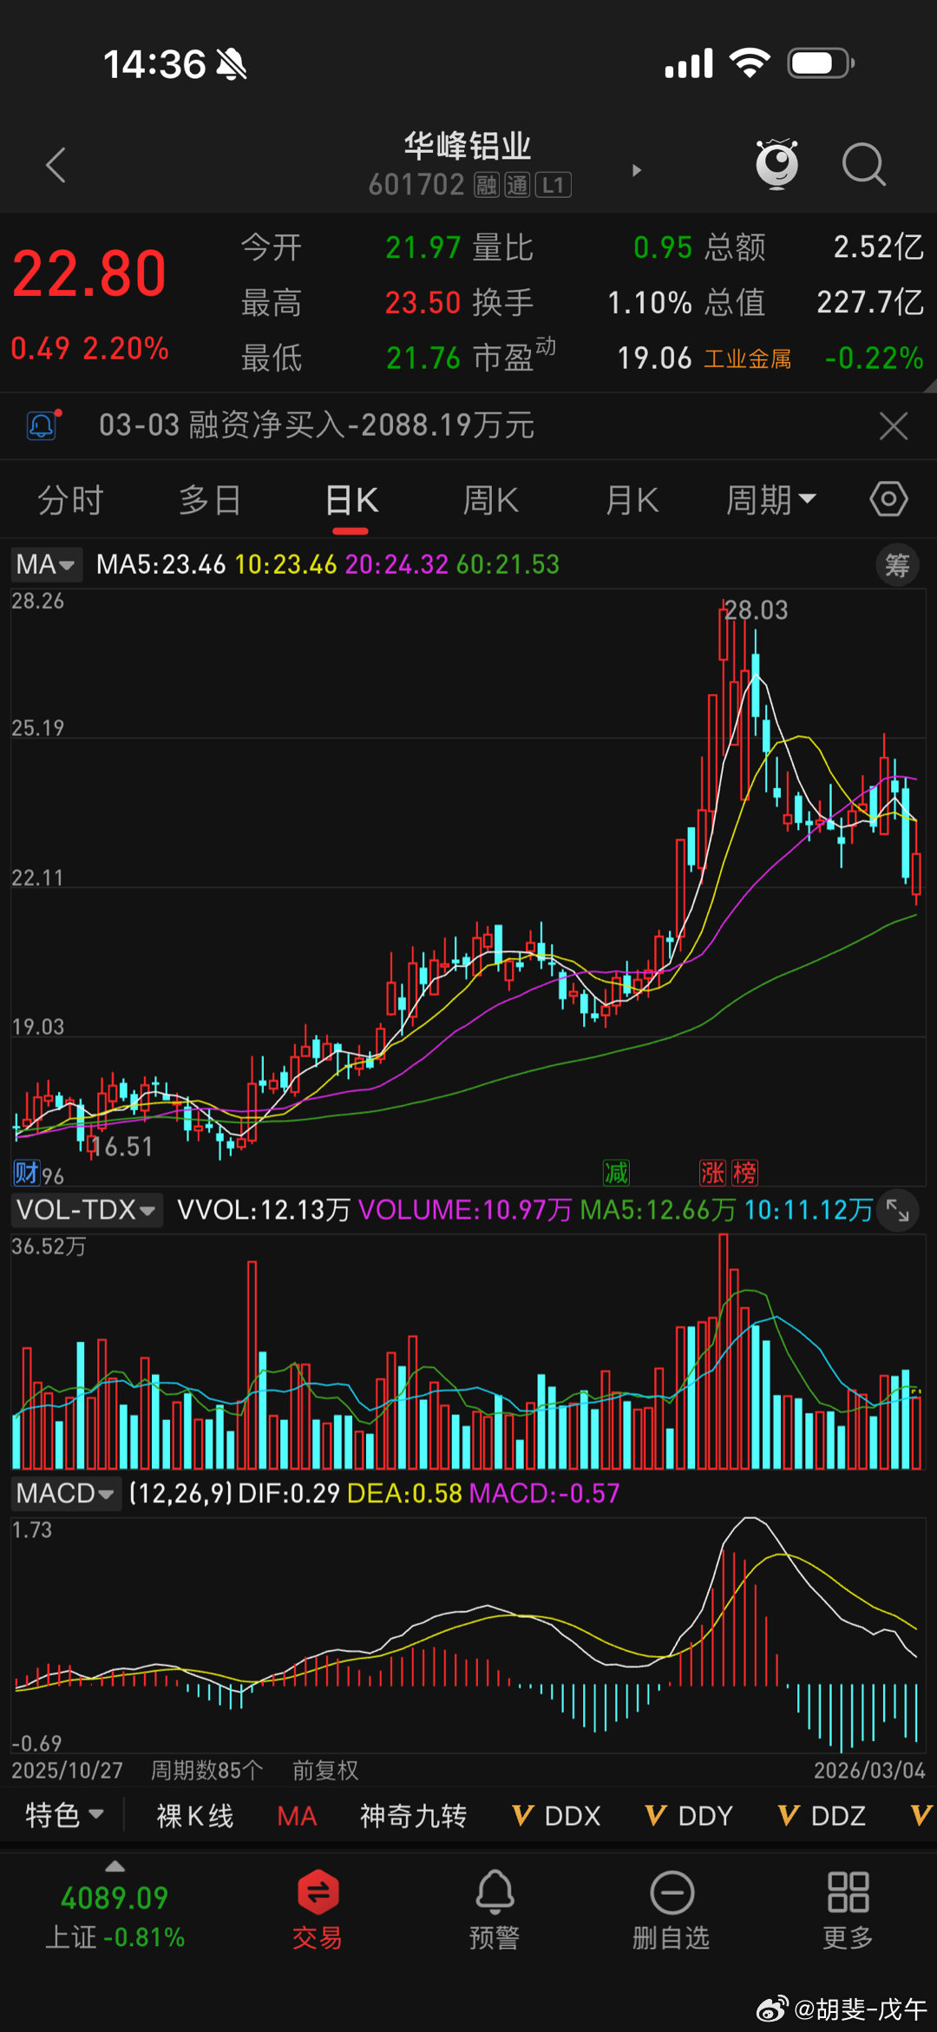Tap the 筹 chip distribution button
The width and height of the screenshot is (937, 2032).
(896, 565)
